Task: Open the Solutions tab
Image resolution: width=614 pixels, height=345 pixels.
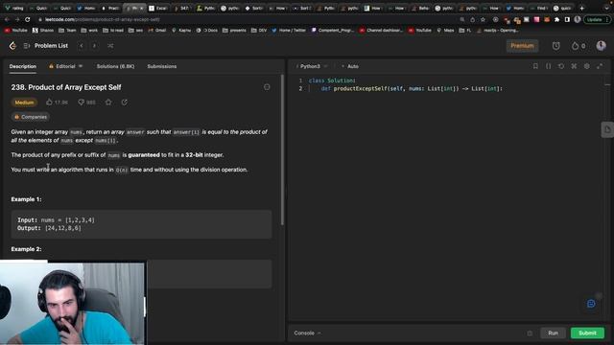Action: [x=115, y=66]
